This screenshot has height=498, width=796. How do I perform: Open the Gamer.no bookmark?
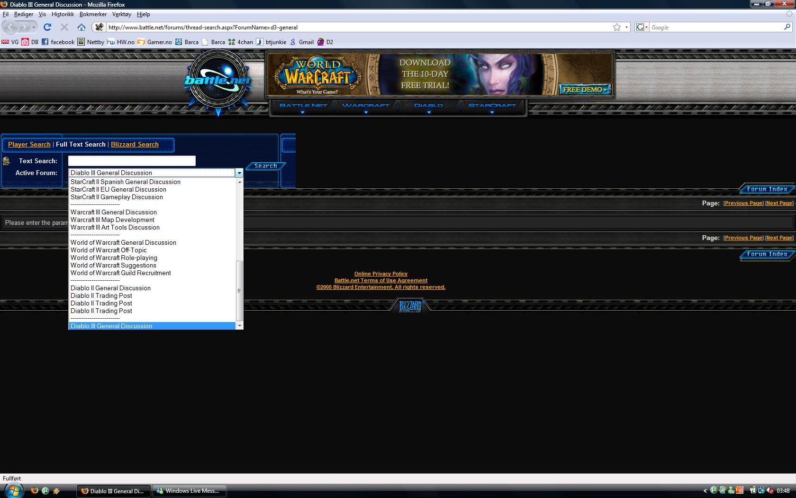[x=154, y=42]
